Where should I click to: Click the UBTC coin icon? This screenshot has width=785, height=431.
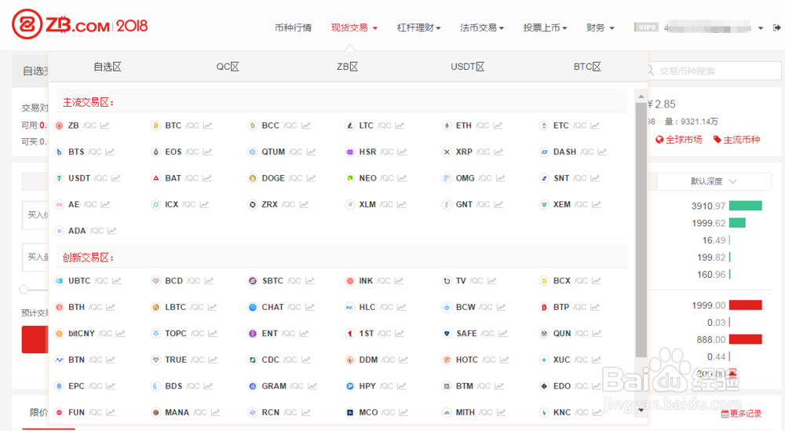(x=59, y=281)
